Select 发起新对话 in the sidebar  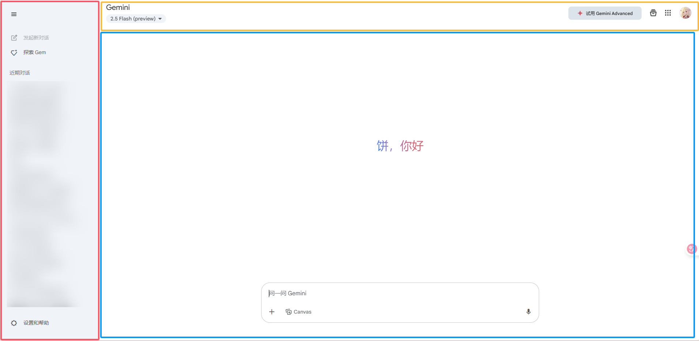[36, 38]
